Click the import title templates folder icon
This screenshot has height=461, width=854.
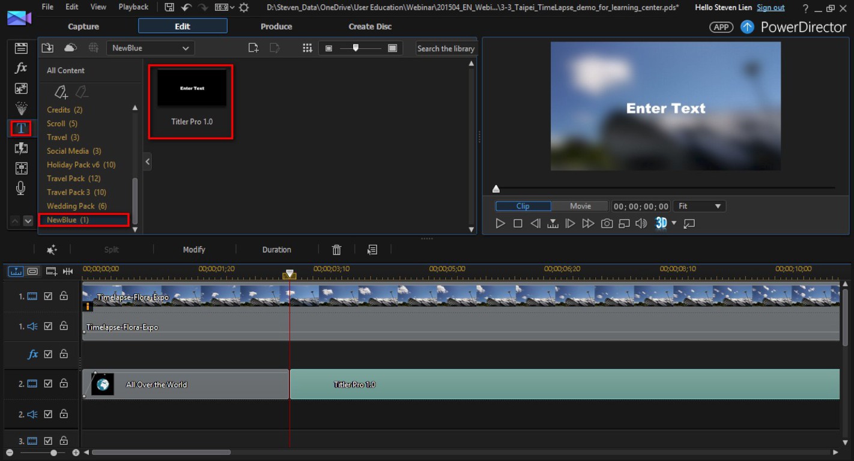tap(47, 48)
